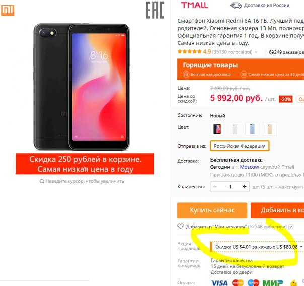
Task: Click the magnifier zoom hint icon
Action: coord(42,181)
